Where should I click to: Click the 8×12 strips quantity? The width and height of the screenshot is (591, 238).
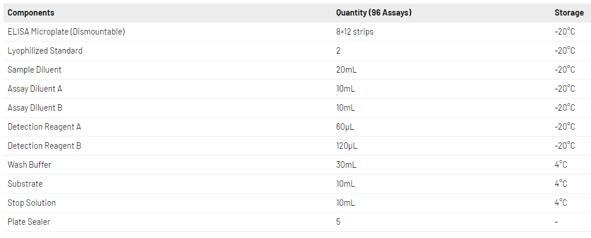(355, 32)
